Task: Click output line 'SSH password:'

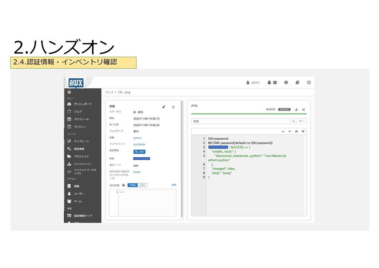Action: pyautogui.click(x=218, y=139)
